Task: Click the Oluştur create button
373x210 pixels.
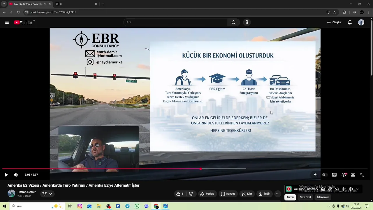Action: point(334,22)
